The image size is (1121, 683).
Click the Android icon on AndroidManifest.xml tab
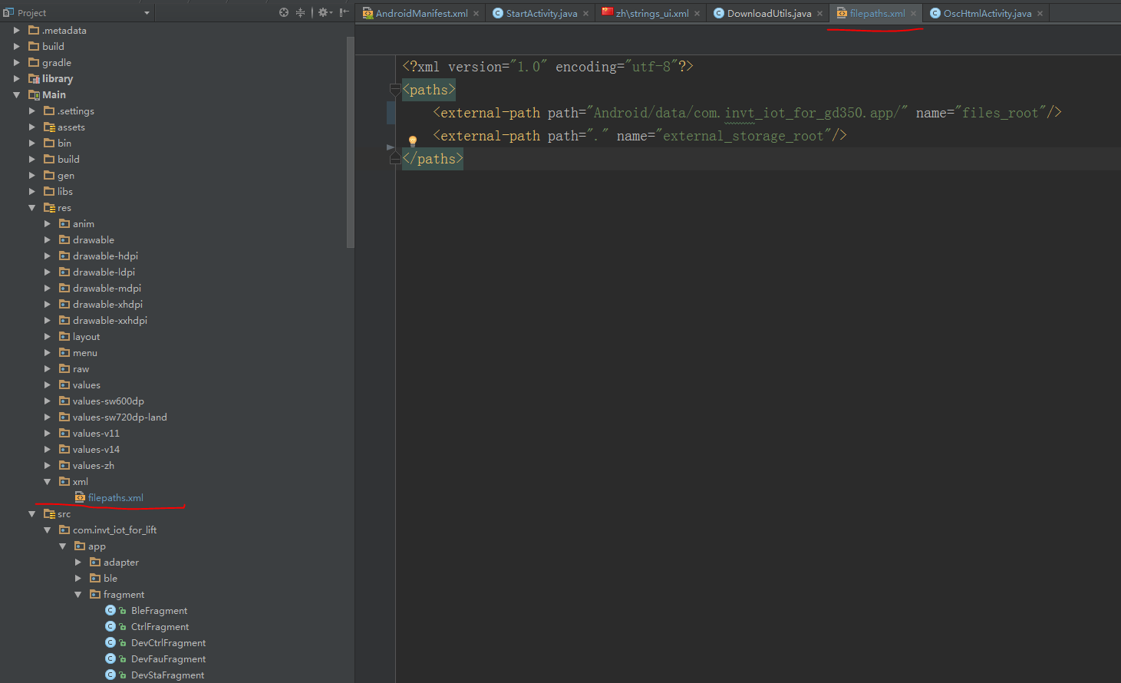pyautogui.click(x=368, y=12)
